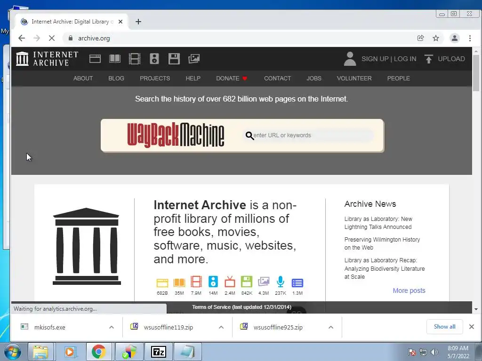Open the Web media icon in header

[x=95, y=59]
